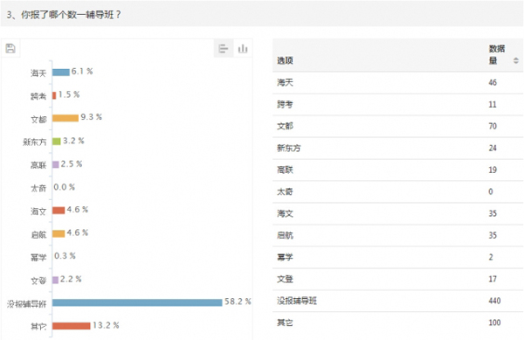Click the 海天 blue bar
Viewport: 524px width, 340px height.
(61, 72)
